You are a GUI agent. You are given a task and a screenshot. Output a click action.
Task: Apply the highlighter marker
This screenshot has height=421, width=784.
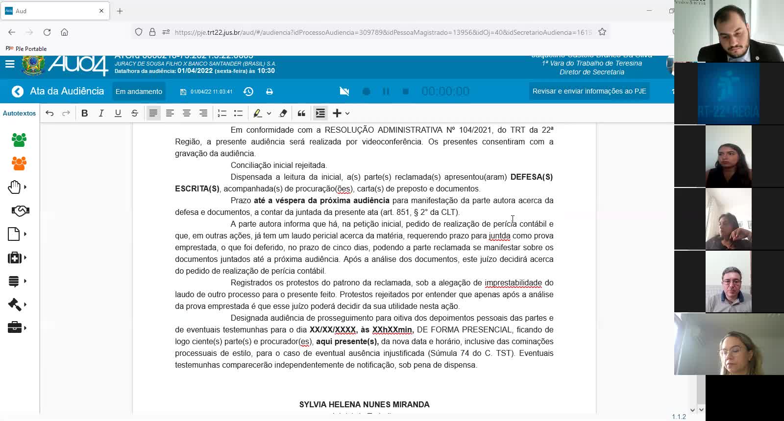coord(258,113)
